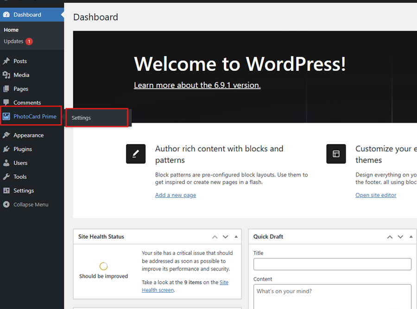Click the Users person icon
The image size is (417, 309).
pos(6,163)
